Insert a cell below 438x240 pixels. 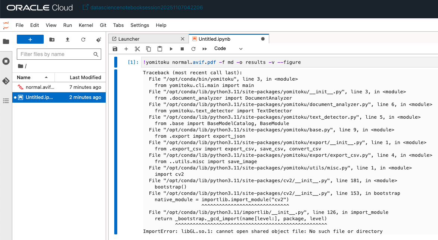click(x=126, y=49)
